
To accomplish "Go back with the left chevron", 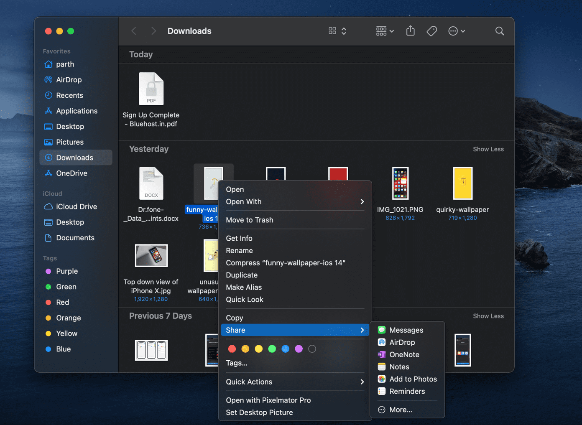I will (x=134, y=31).
